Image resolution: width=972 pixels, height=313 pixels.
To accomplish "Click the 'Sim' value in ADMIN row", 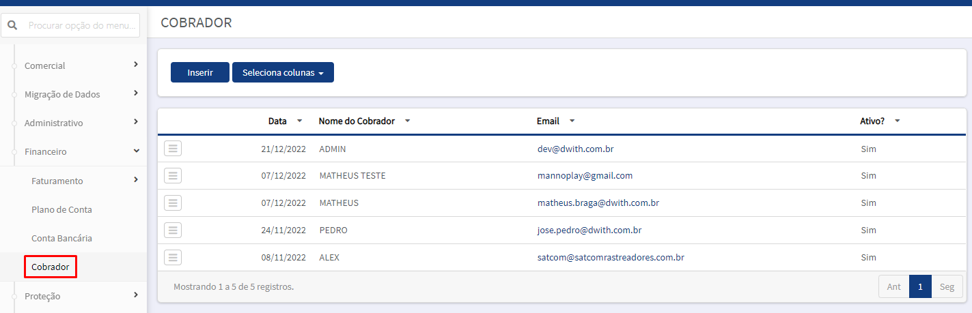I will [868, 148].
